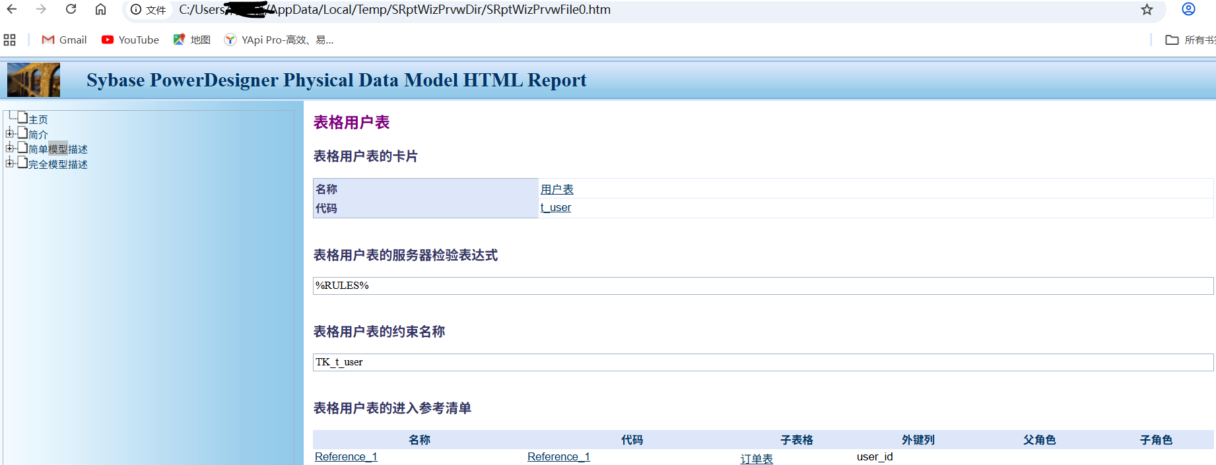This screenshot has width=1216, height=465.
Task: Select 完全模型描述 in the tree
Action: point(58,164)
